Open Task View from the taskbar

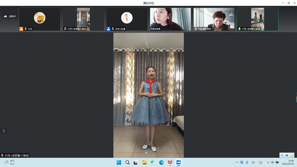[x=136, y=162]
